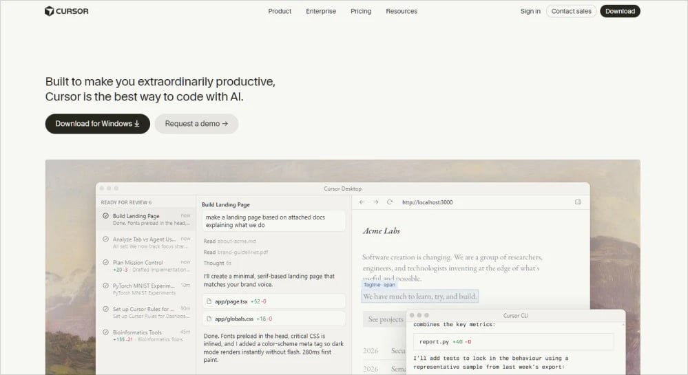Click the Cursor Desktop window title
The height and width of the screenshot is (375, 688).
[x=343, y=189]
